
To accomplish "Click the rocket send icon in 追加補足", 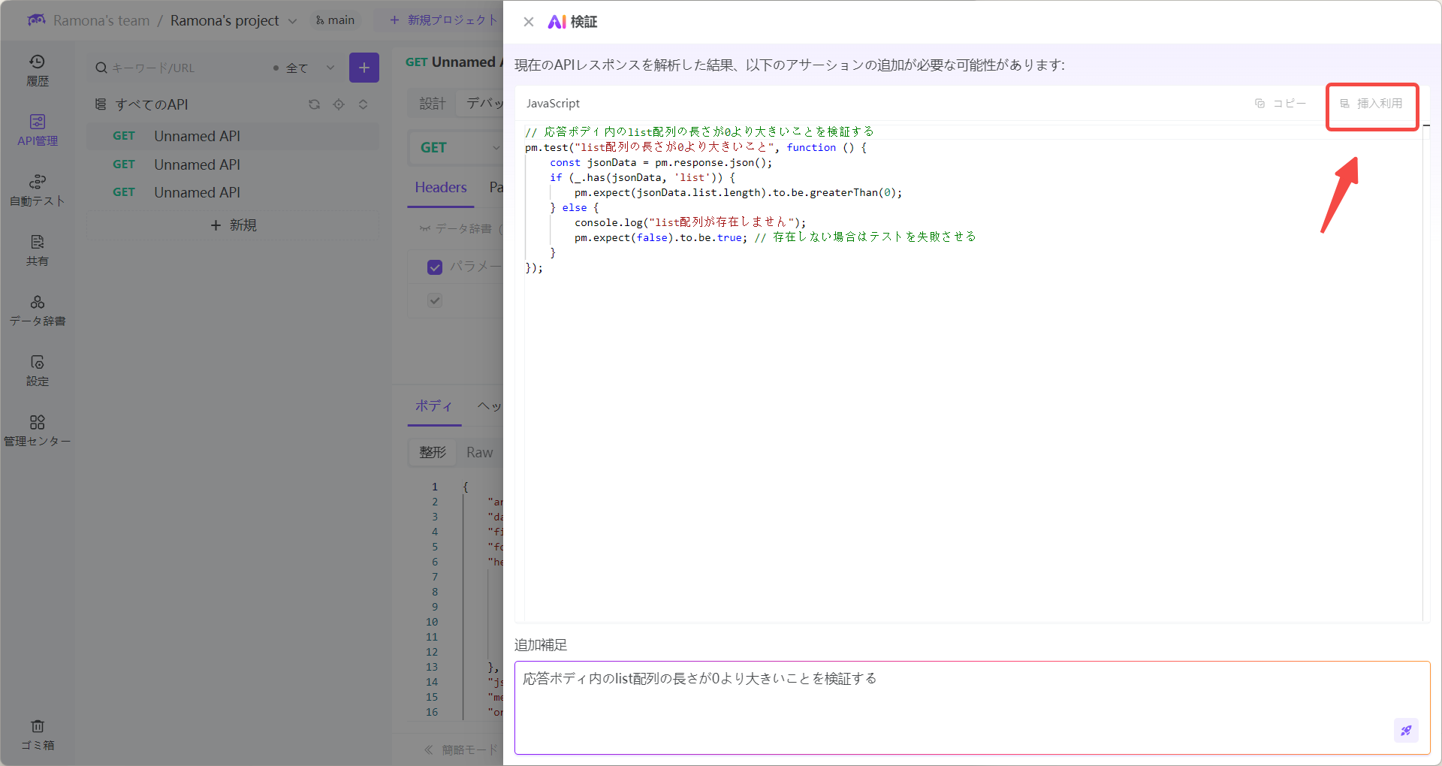I will coord(1406,730).
